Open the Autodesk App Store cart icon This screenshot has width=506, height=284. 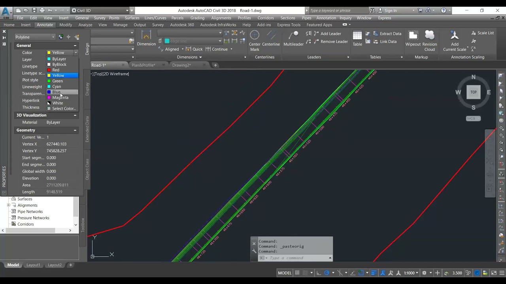(420, 11)
